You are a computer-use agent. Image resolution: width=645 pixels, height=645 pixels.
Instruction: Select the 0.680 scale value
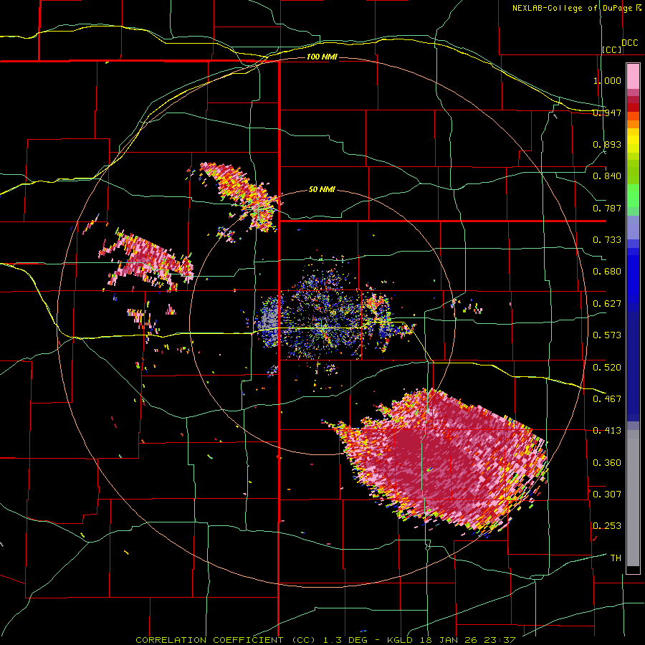(x=607, y=272)
